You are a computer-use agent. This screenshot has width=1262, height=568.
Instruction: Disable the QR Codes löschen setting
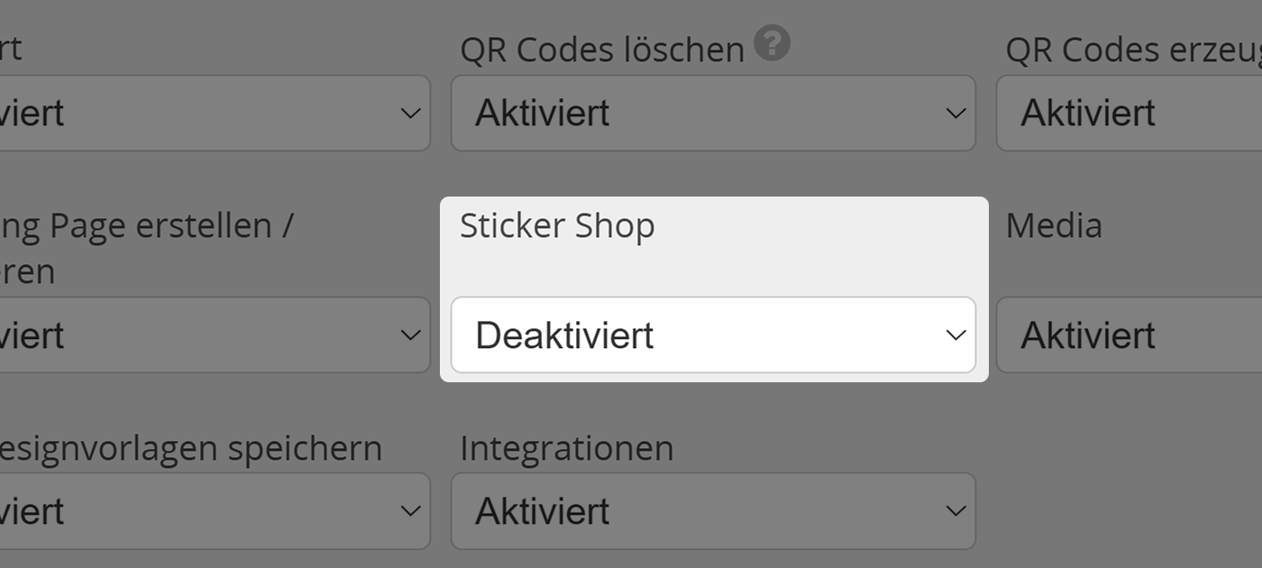tap(712, 113)
